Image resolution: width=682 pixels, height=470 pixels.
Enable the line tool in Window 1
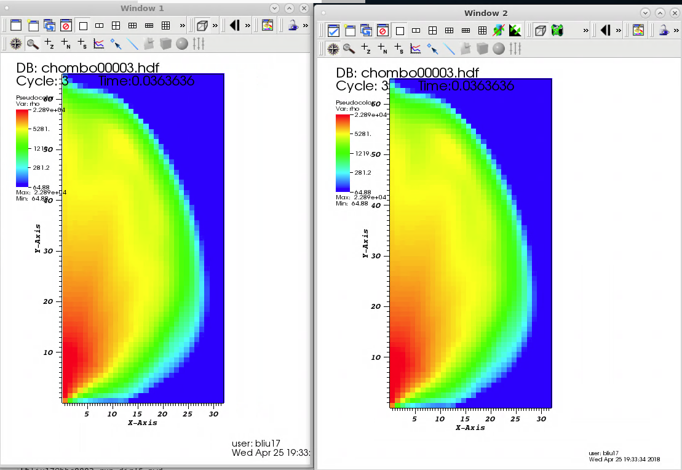pos(132,44)
